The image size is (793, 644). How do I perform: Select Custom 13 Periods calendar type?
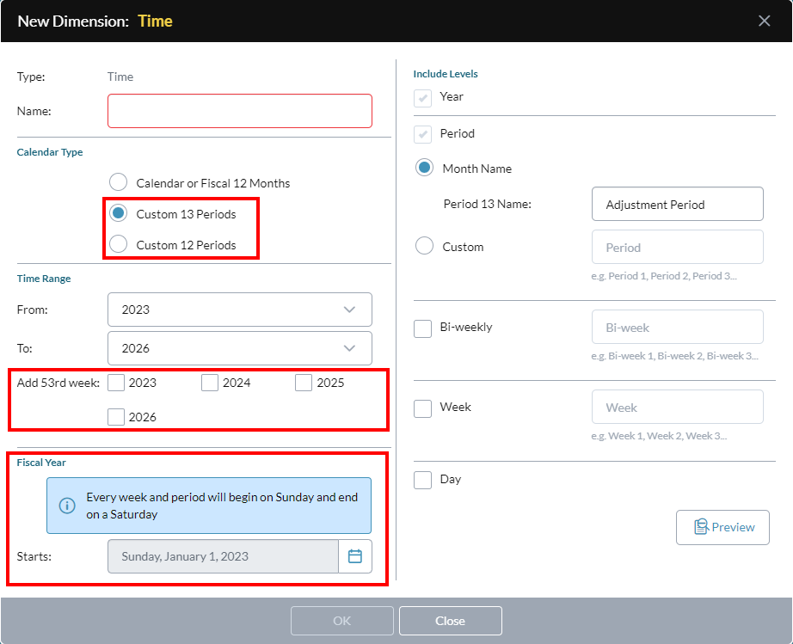(x=119, y=213)
